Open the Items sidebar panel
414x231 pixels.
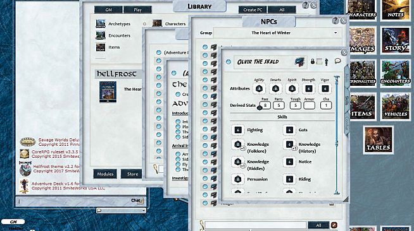point(362,106)
